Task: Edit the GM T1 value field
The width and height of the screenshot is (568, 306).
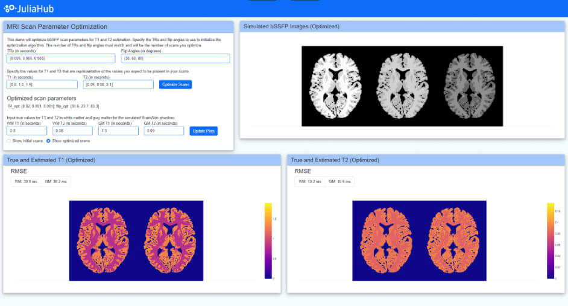Action: (118, 131)
